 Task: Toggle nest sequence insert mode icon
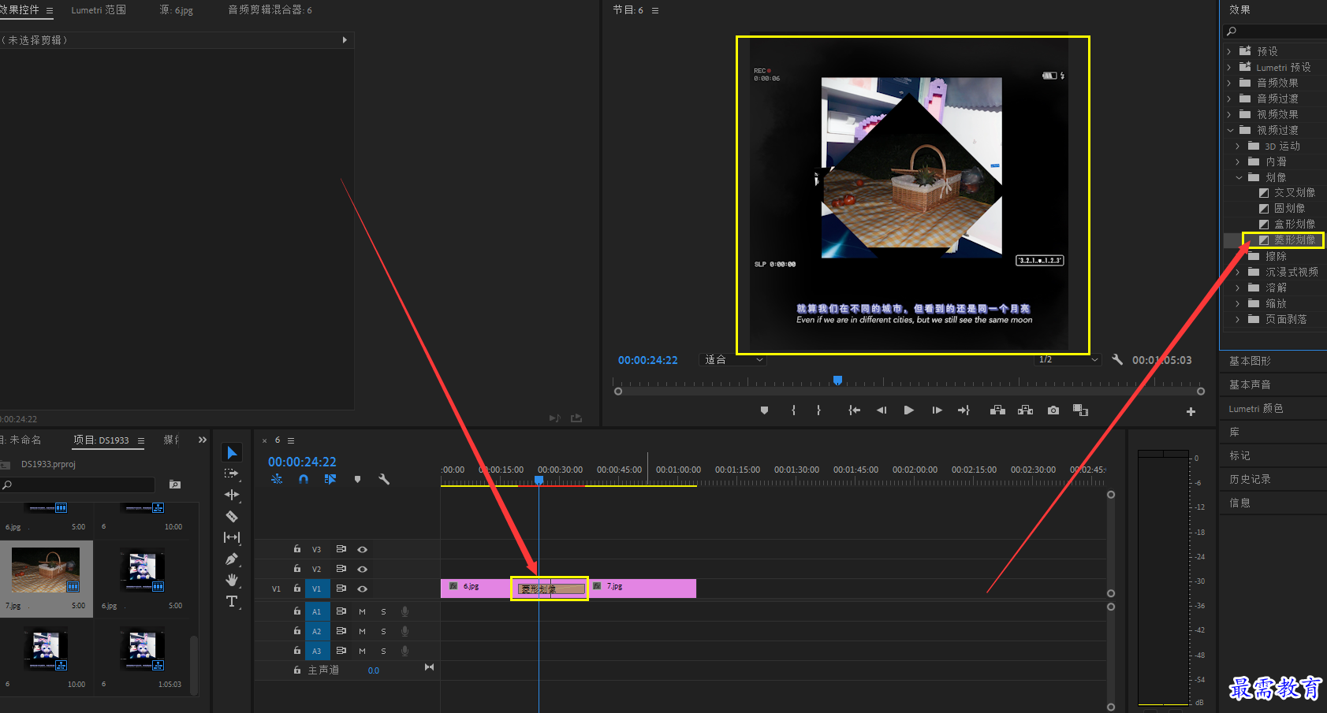pos(277,479)
